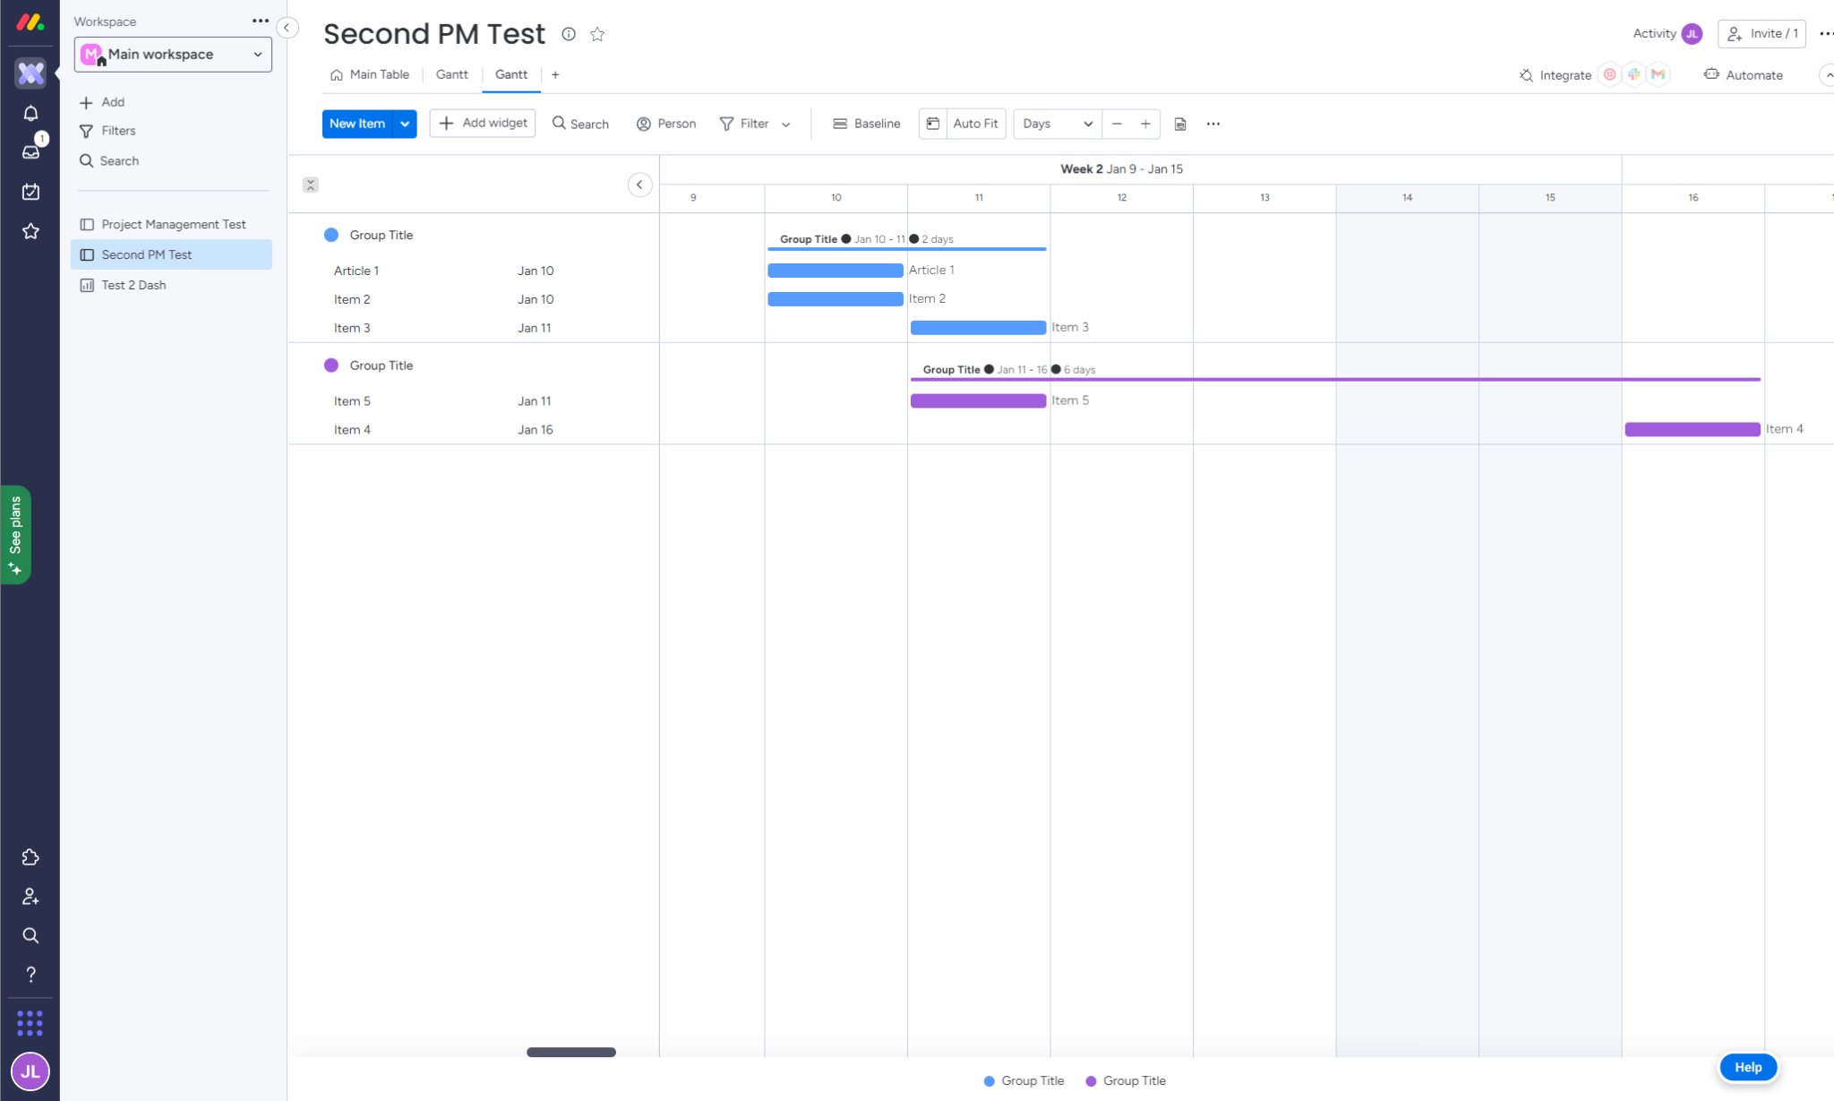
Task: Open the Days timescale dropdown
Action: point(1057,124)
